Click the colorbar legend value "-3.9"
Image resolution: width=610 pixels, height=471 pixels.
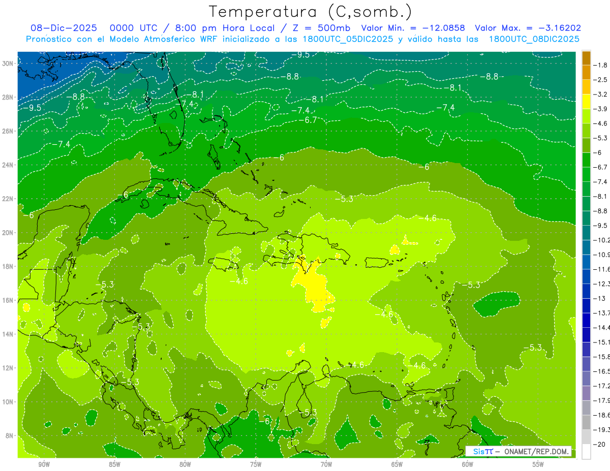coord(600,109)
